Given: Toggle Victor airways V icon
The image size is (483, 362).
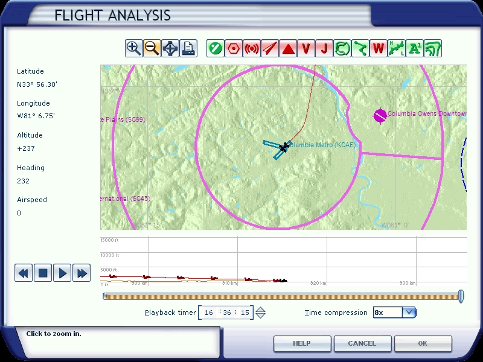Looking at the screenshot, I should (x=306, y=48).
